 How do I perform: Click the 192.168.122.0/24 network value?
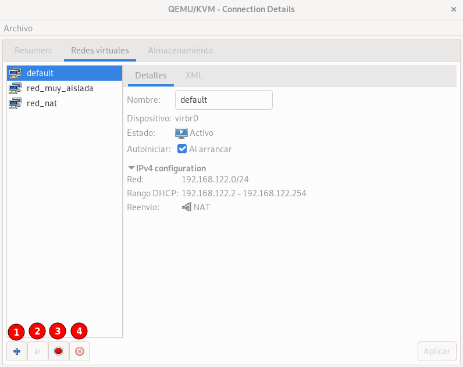(x=215, y=179)
